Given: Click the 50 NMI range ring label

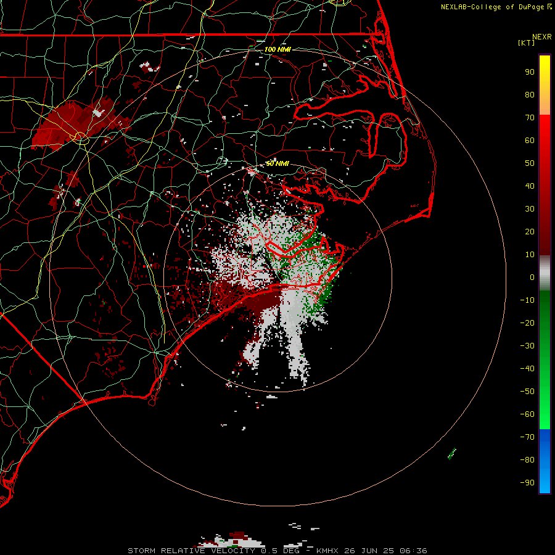Looking at the screenshot, I should pyautogui.click(x=277, y=163).
